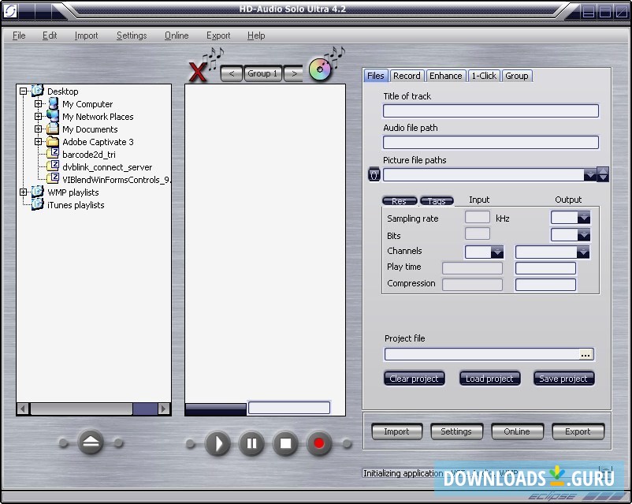
Task: Click the bottom Import button
Action: click(x=396, y=431)
